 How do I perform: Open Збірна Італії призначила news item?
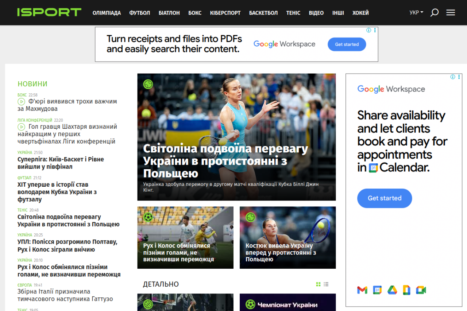(x=65, y=295)
